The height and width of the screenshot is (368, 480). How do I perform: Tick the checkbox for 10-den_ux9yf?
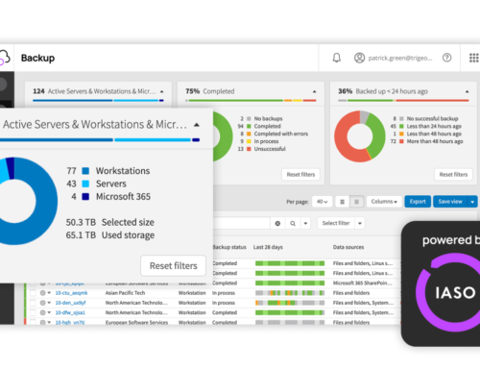[x=33, y=303]
